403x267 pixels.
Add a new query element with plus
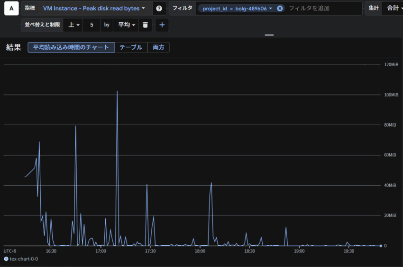162,25
